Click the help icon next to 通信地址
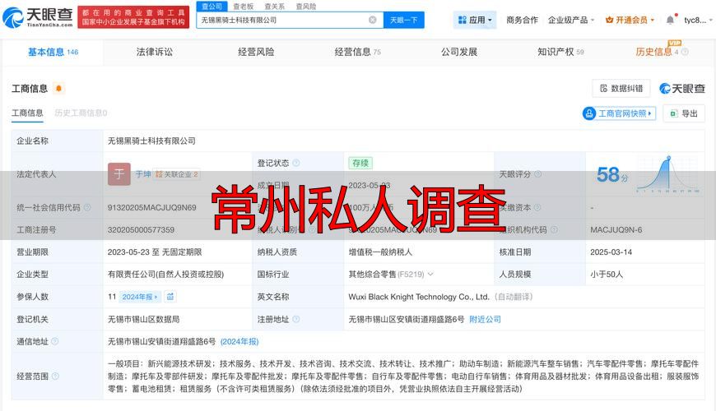This screenshot has height=411, width=716. [55, 341]
